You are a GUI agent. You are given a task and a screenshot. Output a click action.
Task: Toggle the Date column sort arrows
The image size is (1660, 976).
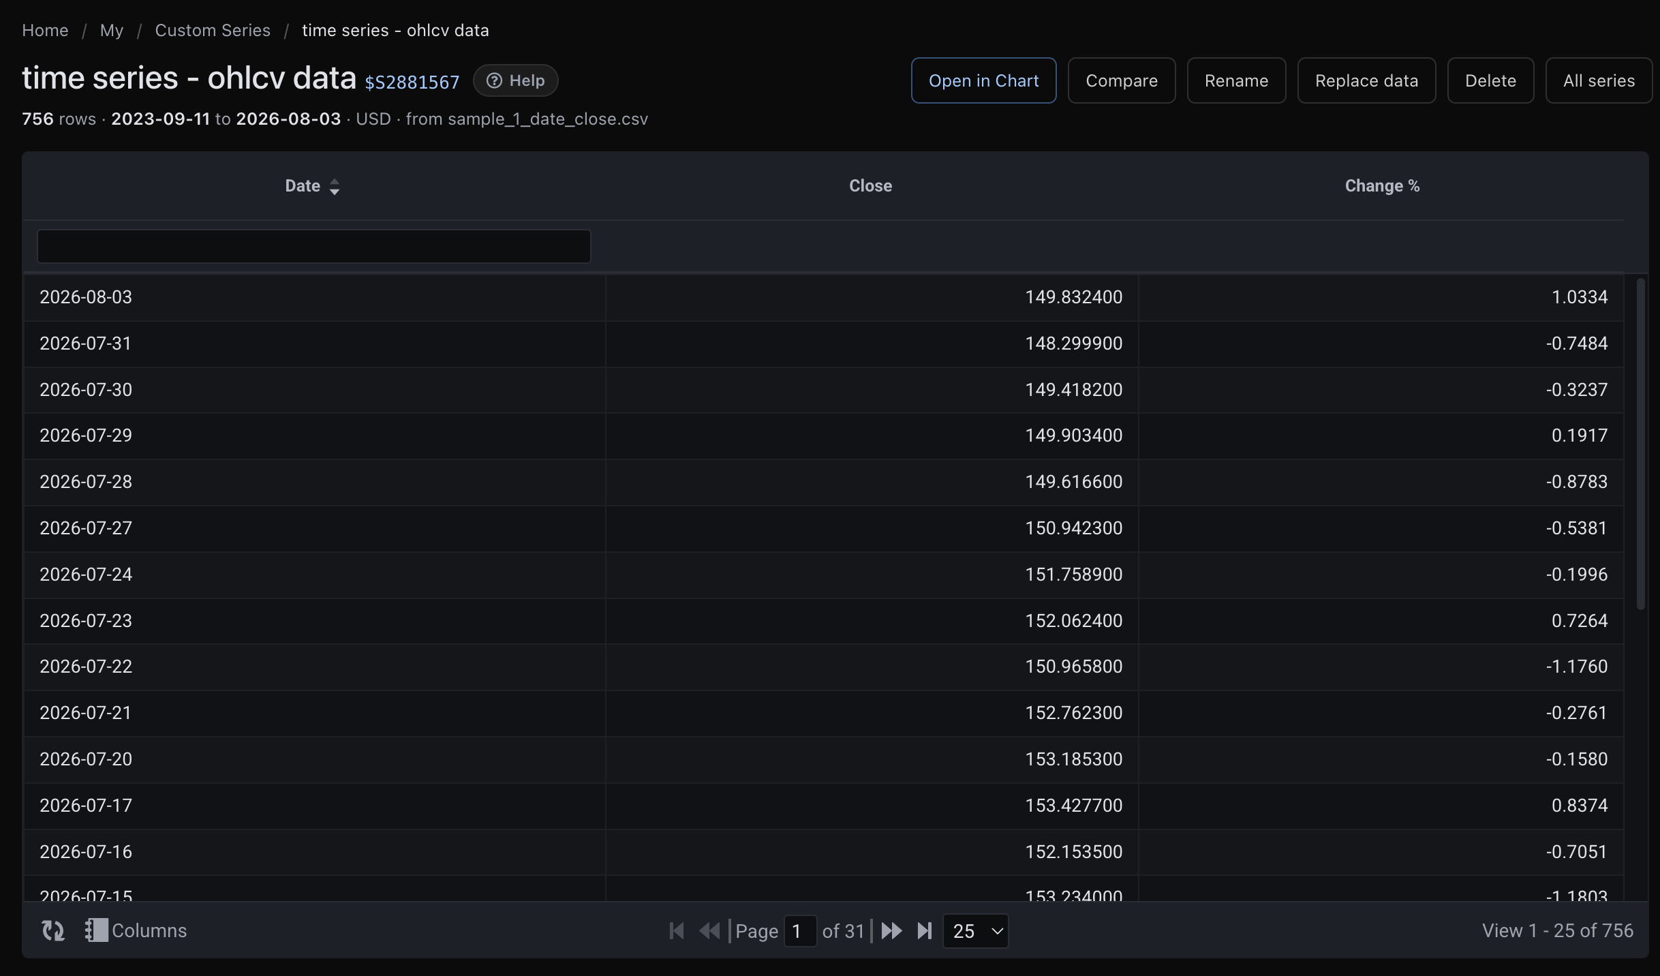pos(334,187)
